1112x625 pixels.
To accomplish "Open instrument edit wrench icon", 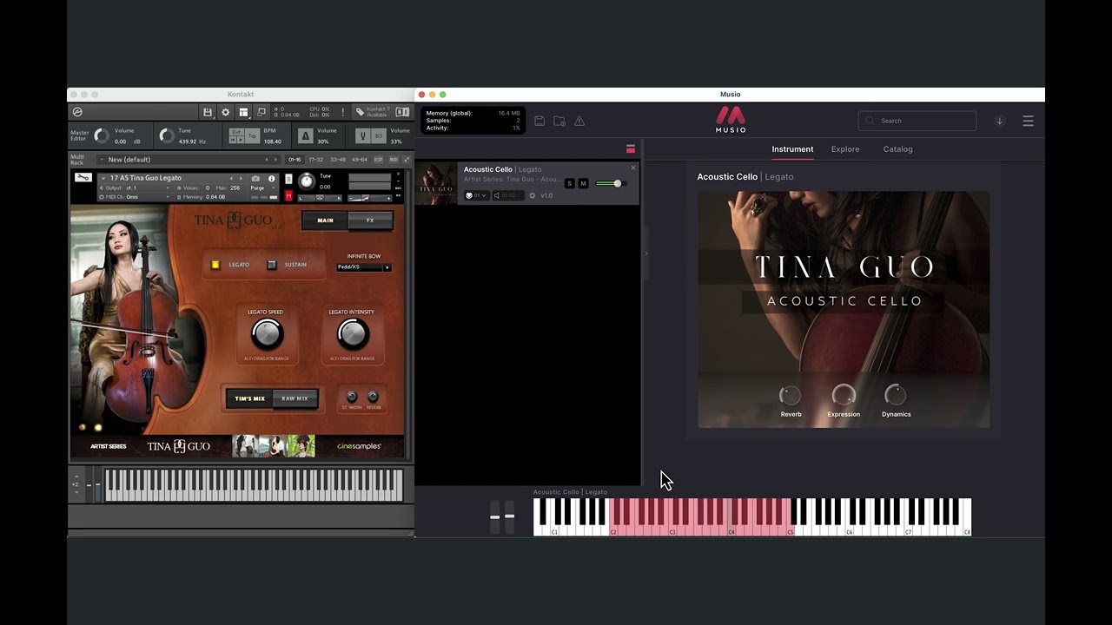I will click(x=83, y=177).
